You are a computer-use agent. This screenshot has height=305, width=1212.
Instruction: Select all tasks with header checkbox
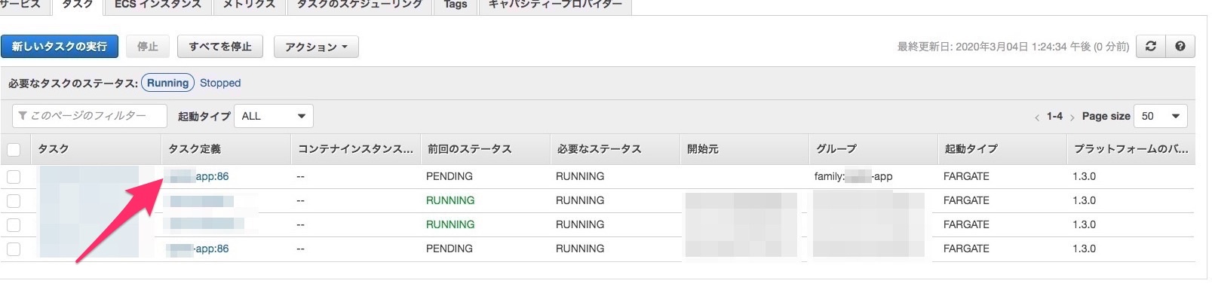point(14,149)
